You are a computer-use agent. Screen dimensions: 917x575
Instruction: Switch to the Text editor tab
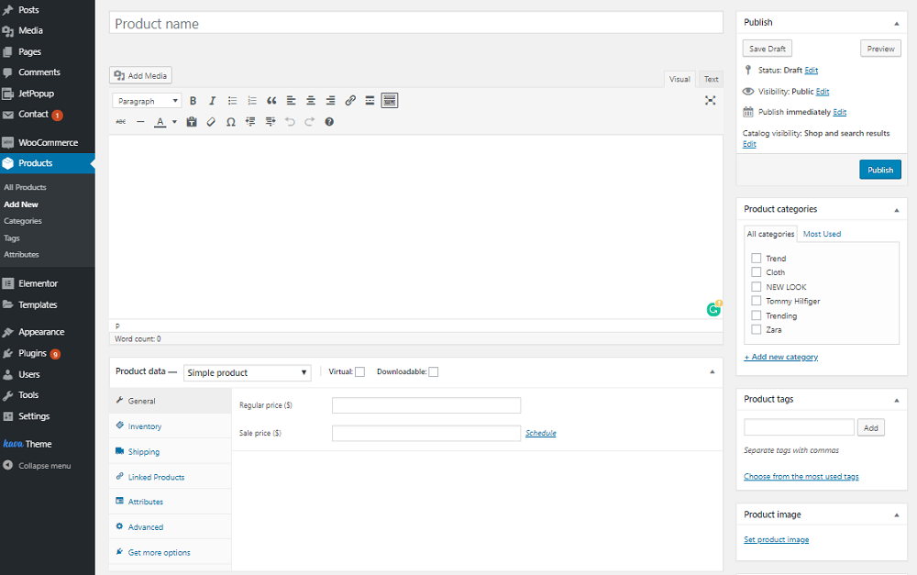click(x=711, y=80)
